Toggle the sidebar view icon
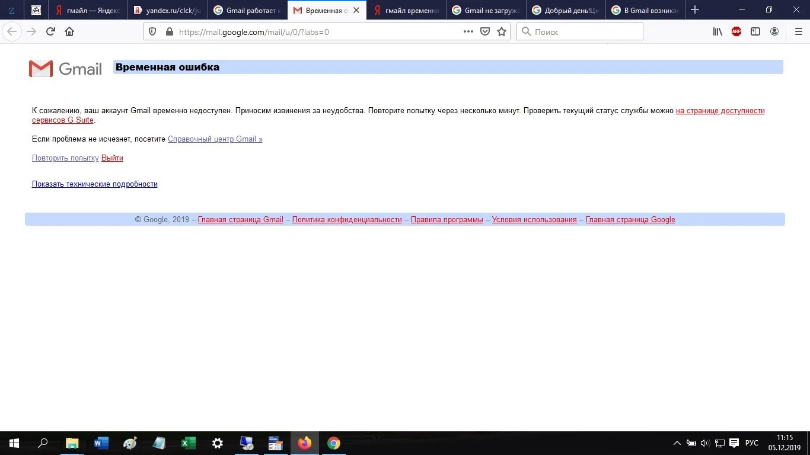The height and width of the screenshot is (455, 810). click(x=755, y=32)
